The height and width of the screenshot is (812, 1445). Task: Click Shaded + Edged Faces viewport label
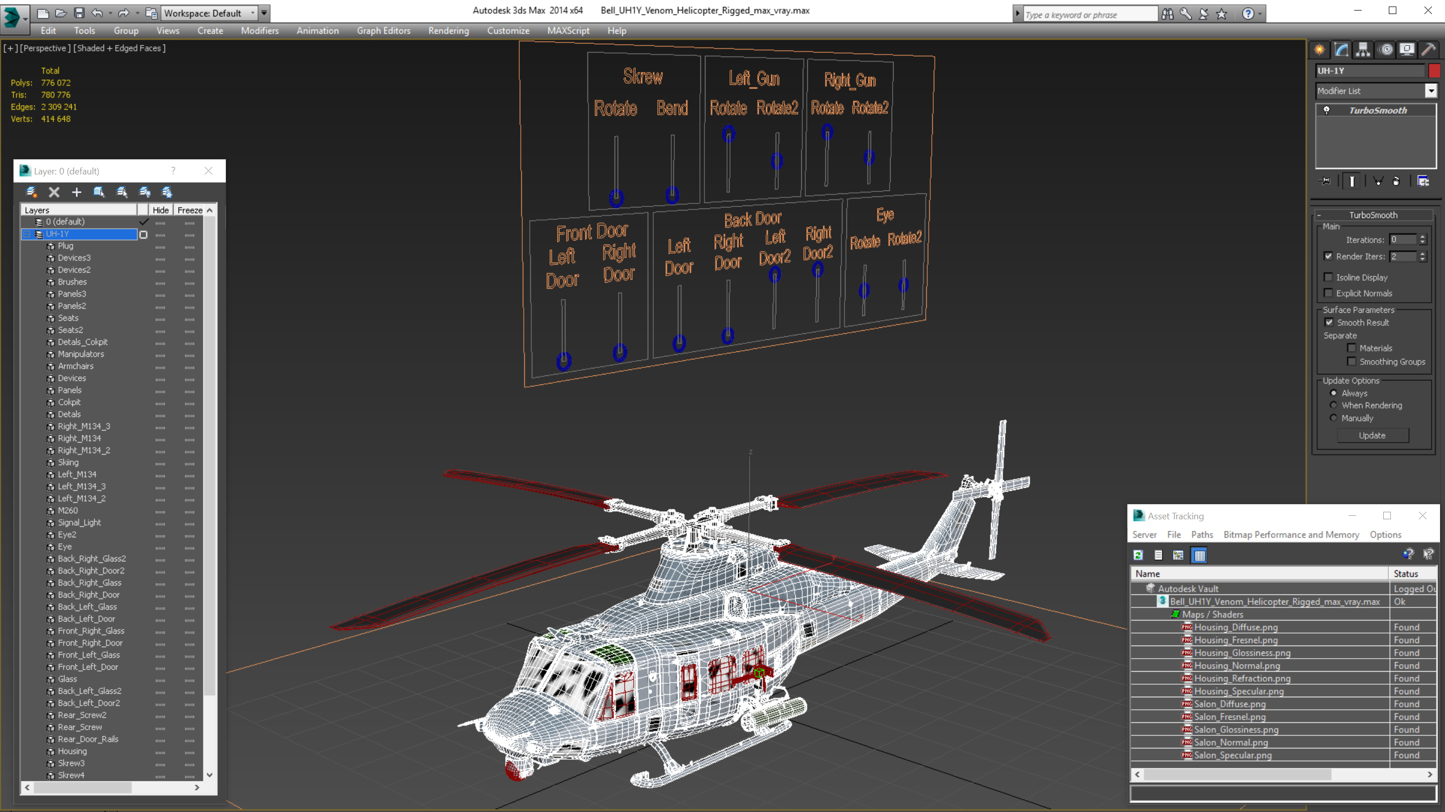(119, 48)
